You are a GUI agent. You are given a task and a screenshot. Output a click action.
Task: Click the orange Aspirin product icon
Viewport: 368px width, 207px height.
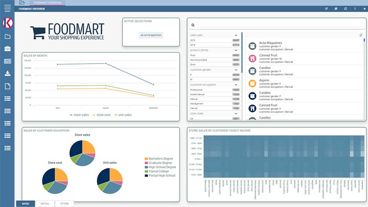tap(252, 83)
